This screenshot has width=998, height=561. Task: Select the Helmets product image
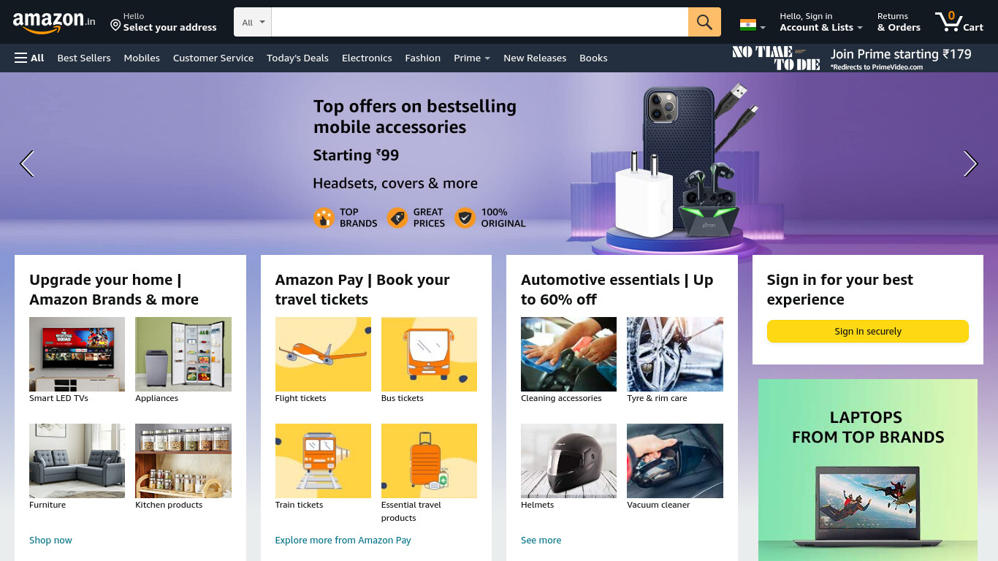coord(568,461)
